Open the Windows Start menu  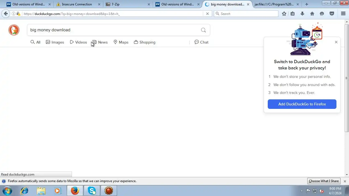click(7, 191)
